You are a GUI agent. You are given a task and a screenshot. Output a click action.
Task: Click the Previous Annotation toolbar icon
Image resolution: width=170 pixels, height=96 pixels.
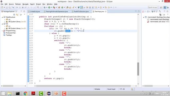[101, 7]
